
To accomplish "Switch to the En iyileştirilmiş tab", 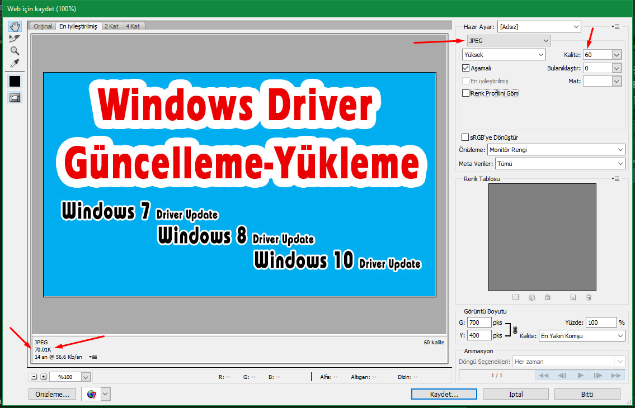I will coord(78,26).
